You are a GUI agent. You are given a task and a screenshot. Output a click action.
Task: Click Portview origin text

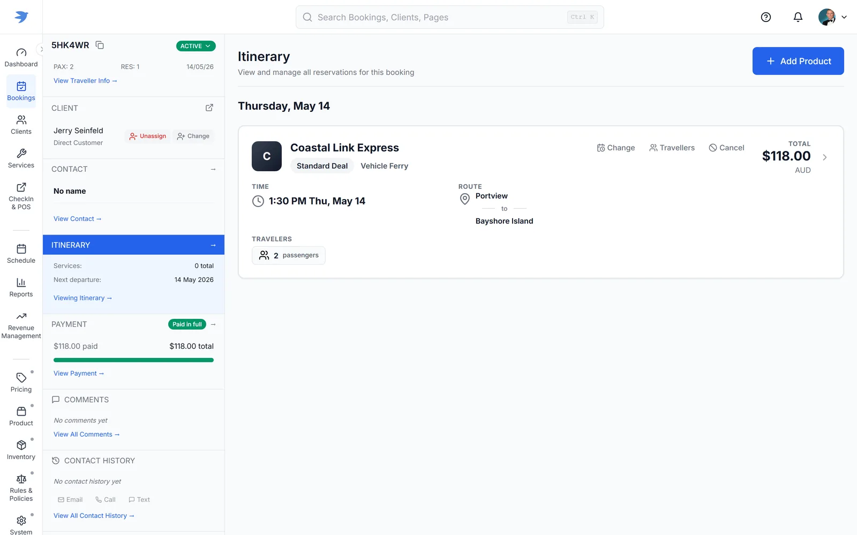click(492, 196)
